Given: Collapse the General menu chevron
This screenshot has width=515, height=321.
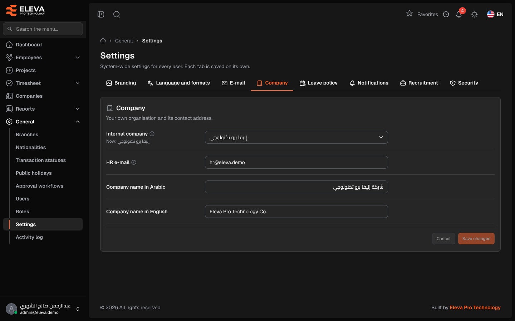Looking at the screenshot, I should click(78, 122).
